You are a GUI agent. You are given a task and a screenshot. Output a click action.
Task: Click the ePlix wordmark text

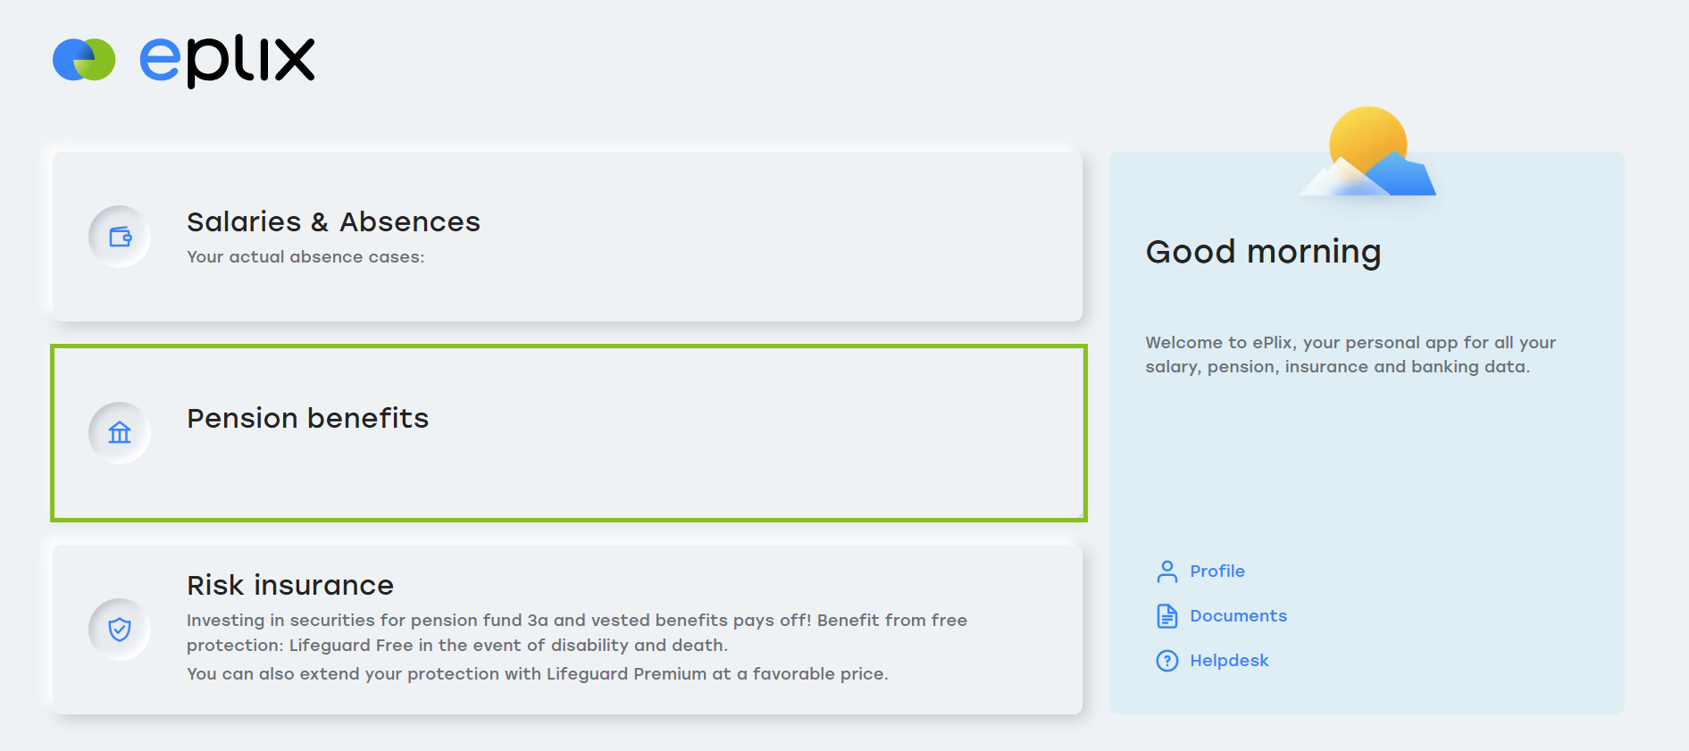coord(228,61)
